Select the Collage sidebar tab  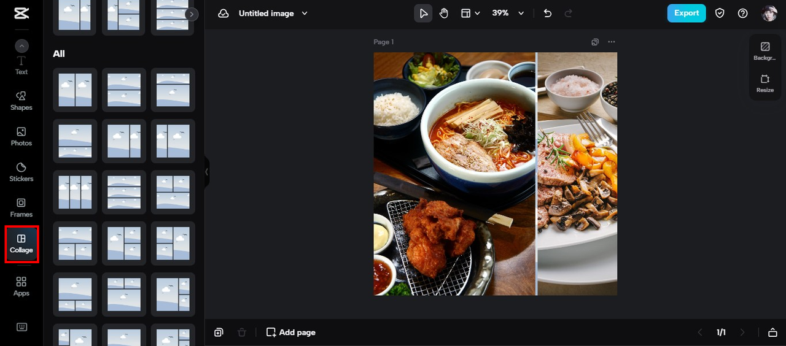point(21,244)
